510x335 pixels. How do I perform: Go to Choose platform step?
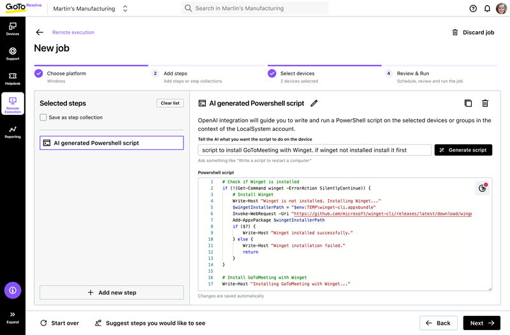(x=66, y=73)
